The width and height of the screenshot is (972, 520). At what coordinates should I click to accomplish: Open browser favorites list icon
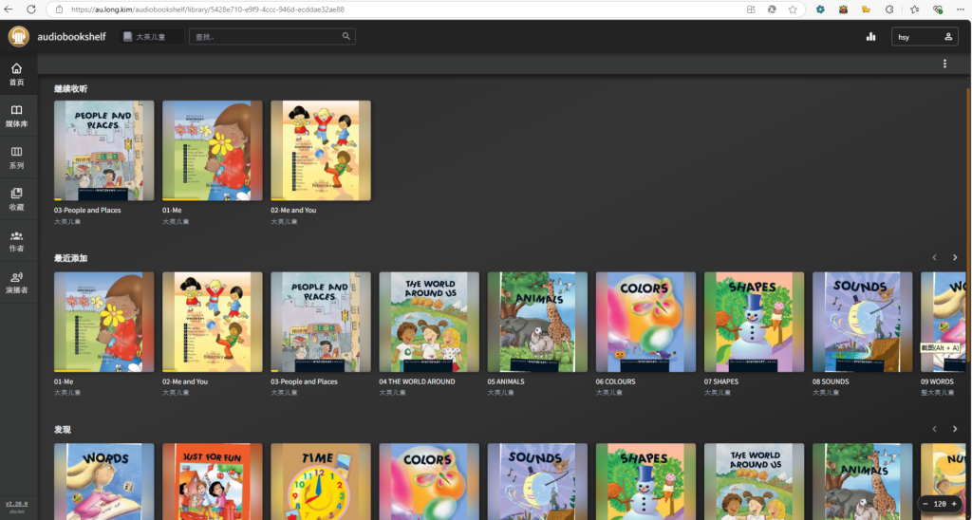[x=915, y=9]
